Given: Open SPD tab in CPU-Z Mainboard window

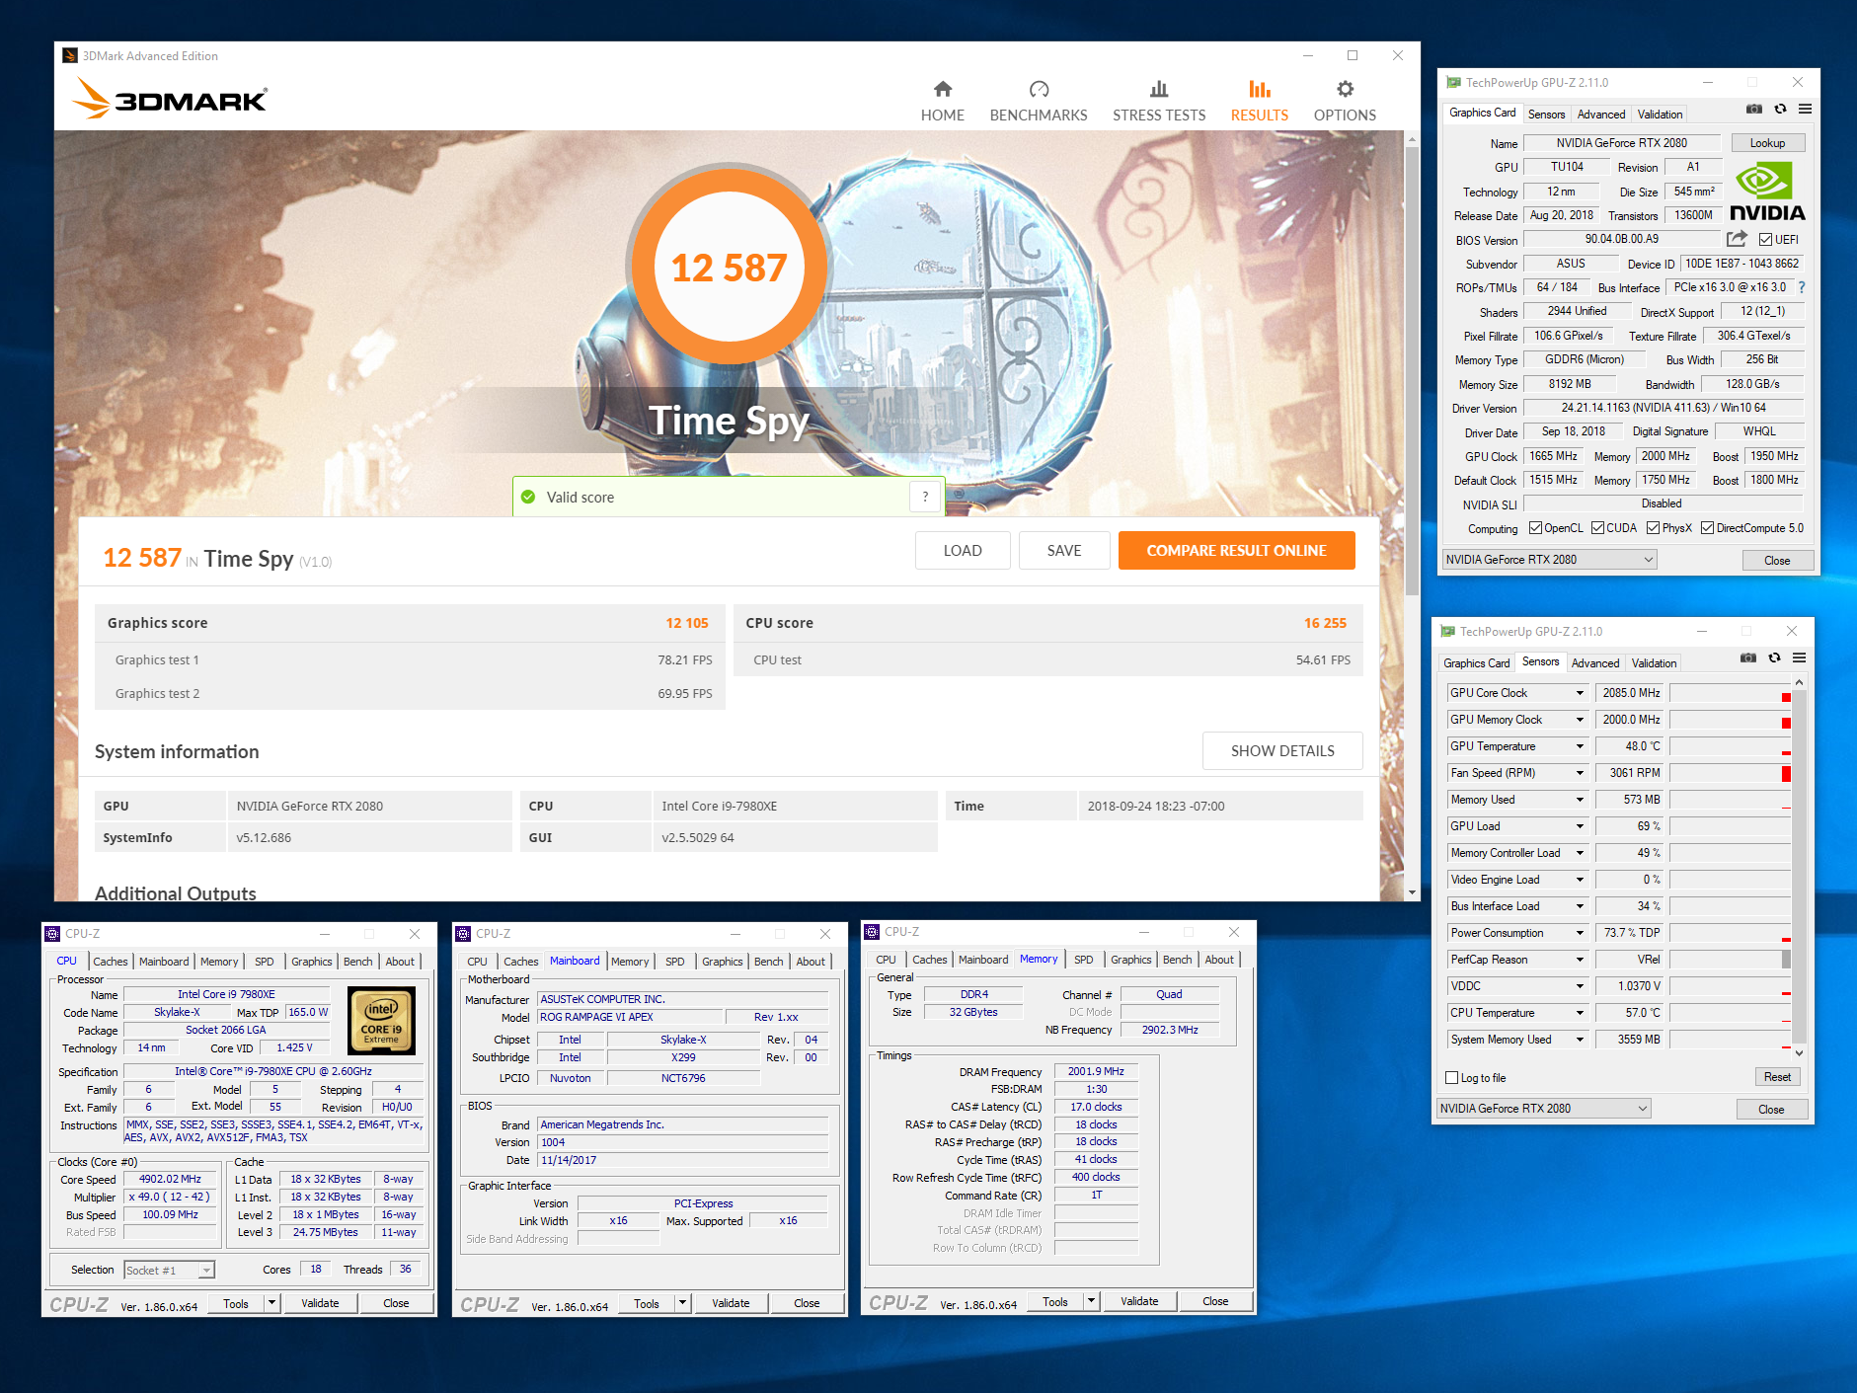Looking at the screenshot, I should coord(674,962).
